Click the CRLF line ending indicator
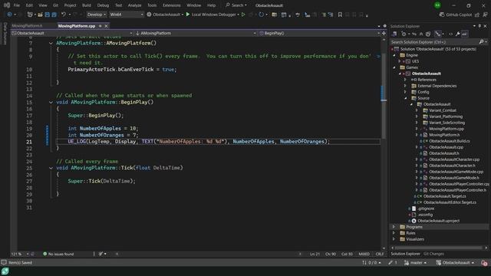This screenshot has height=276, width=491. (380, 254)
